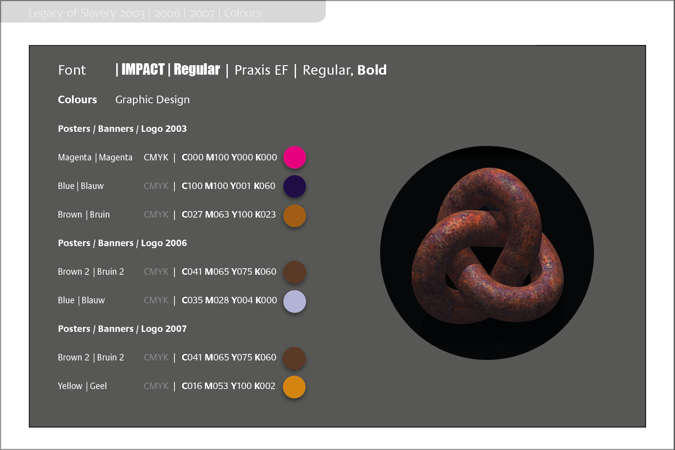This screenshot has height=450, width=675.
Task: Select the 'IMPACT' font name
Action: [143, 69]
